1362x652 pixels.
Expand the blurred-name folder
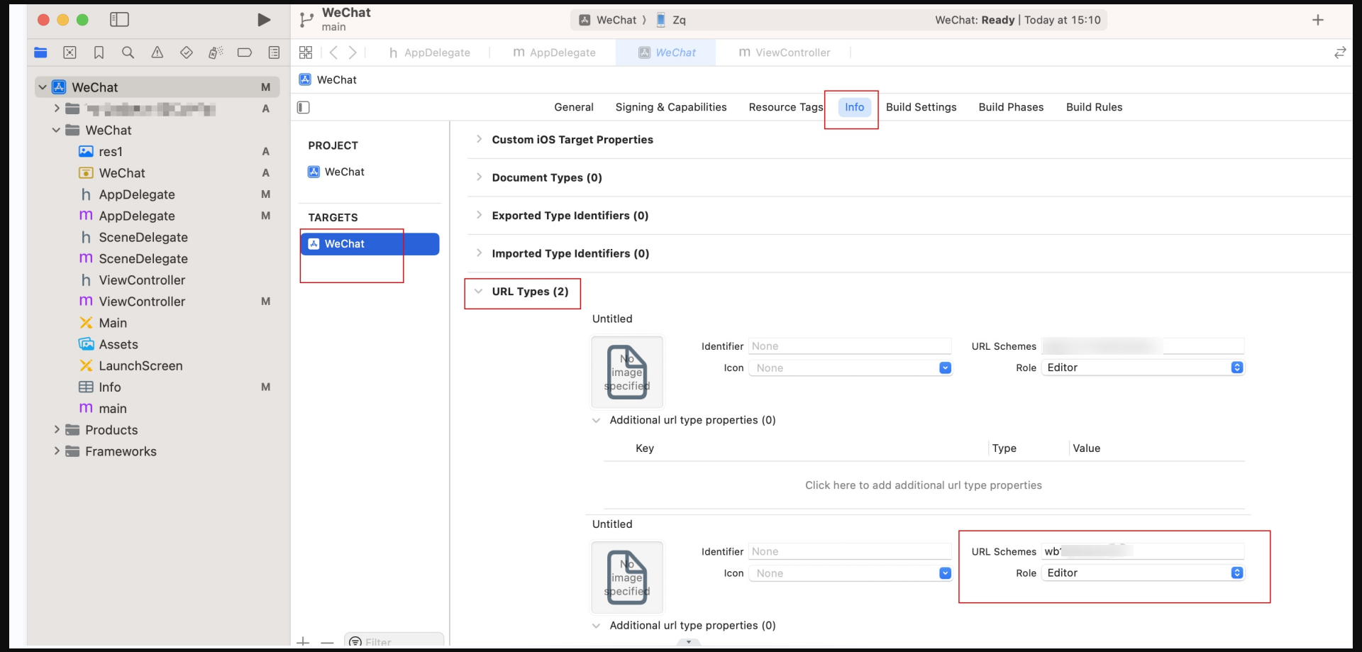[57, 109]
